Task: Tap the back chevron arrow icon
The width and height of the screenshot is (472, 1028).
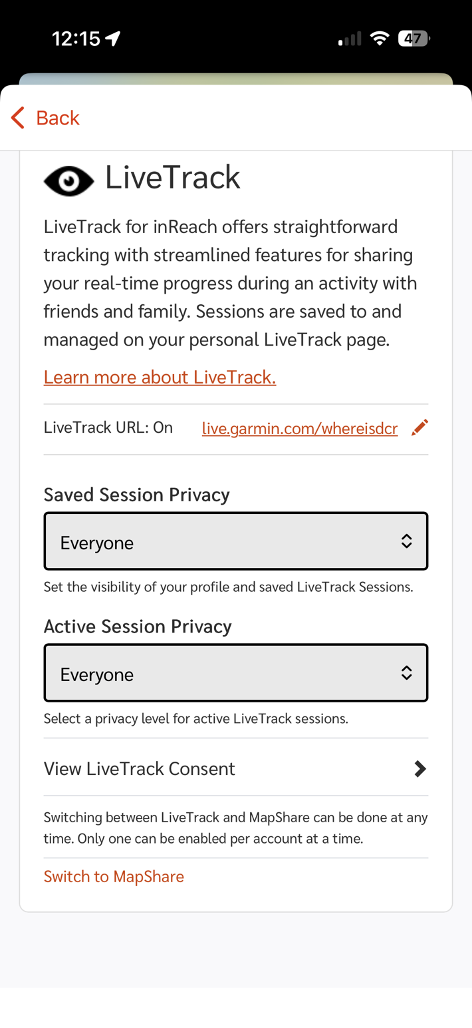Action: [18, 118]
